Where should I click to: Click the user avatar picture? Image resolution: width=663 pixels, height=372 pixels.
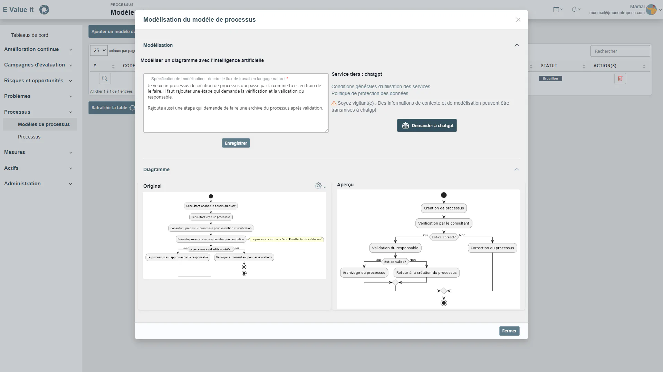click(x=651, y=10)
